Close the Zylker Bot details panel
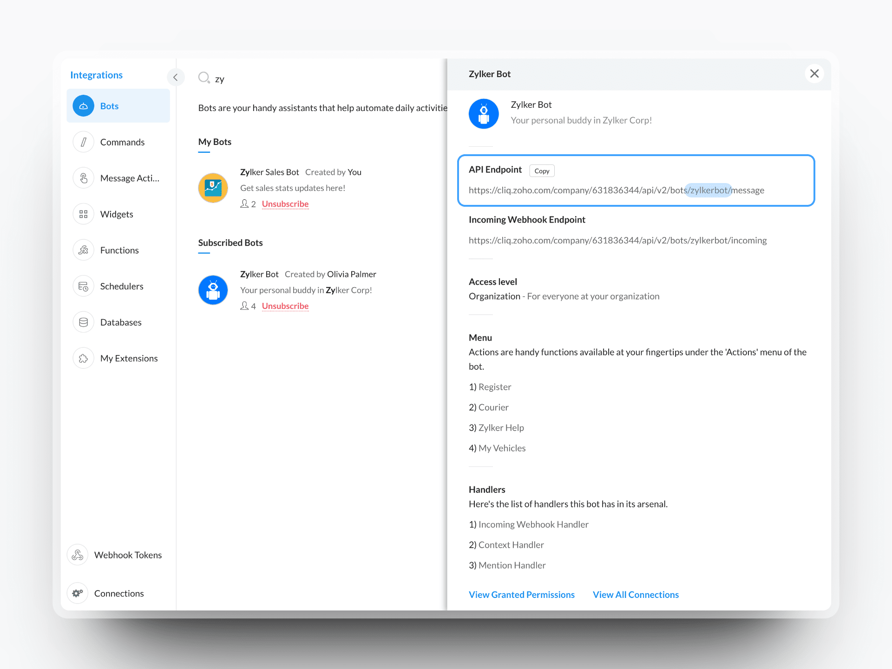892x669 pixels. (814, 74)
